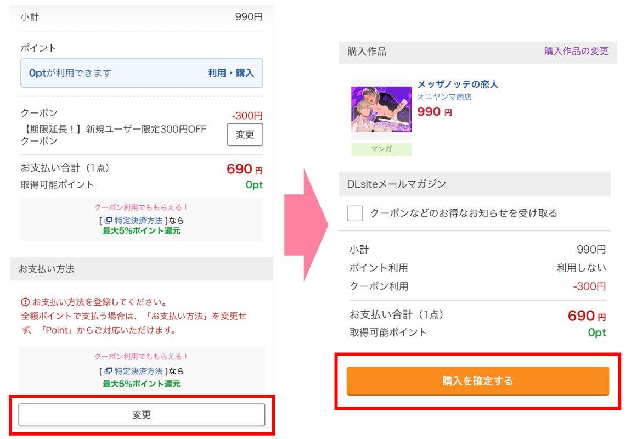Open 利用・購入 in the points box

coord(230,73)
